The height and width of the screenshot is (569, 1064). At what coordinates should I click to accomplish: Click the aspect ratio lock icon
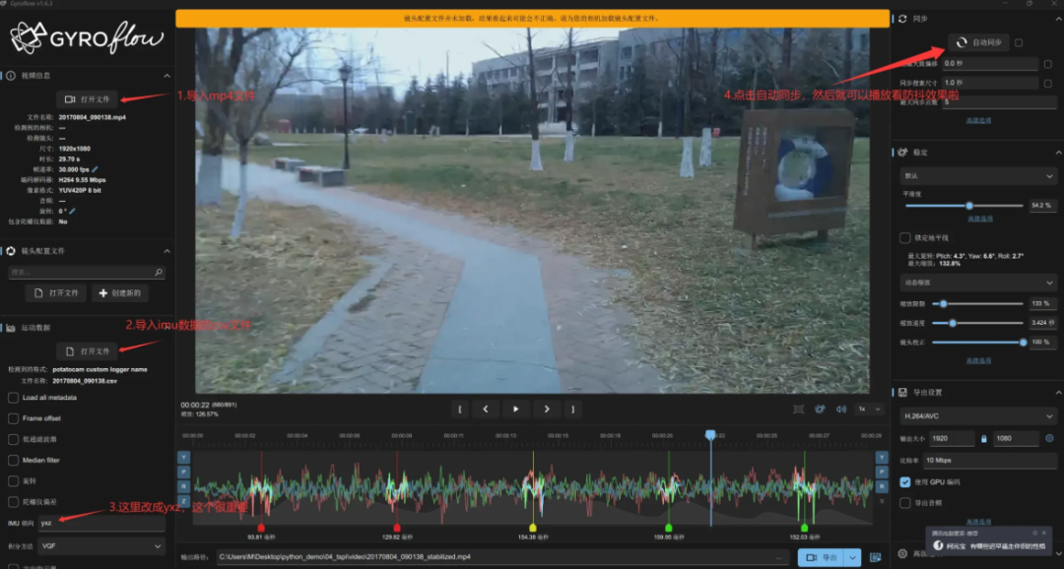point(983,438)
